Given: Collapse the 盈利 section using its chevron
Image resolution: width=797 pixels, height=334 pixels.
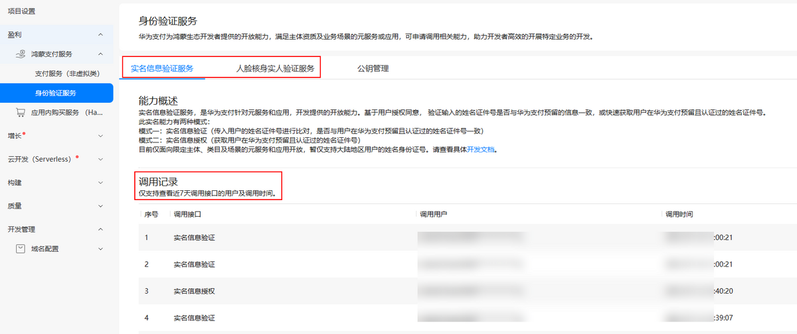Looking at the screenshot, I should point(100,34).
